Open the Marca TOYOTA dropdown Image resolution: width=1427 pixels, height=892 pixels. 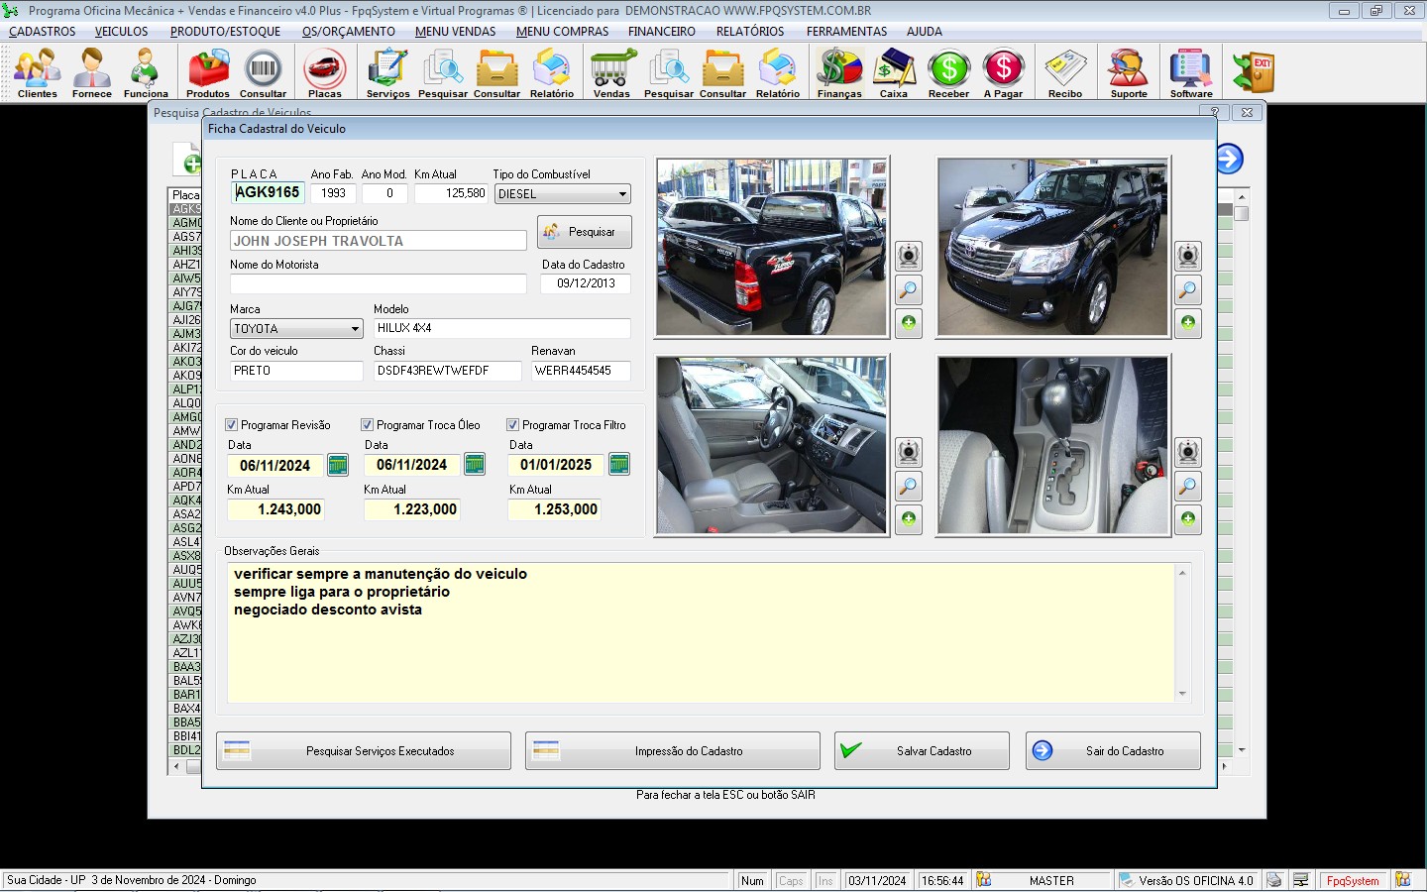[x=355, y=329]
